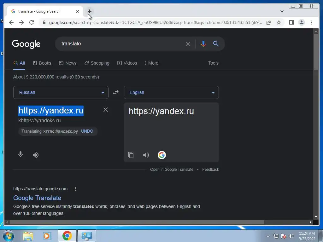This screenshot has height=242, width=323.
Task: Open in Google Translate link
Action: point(172,170)
